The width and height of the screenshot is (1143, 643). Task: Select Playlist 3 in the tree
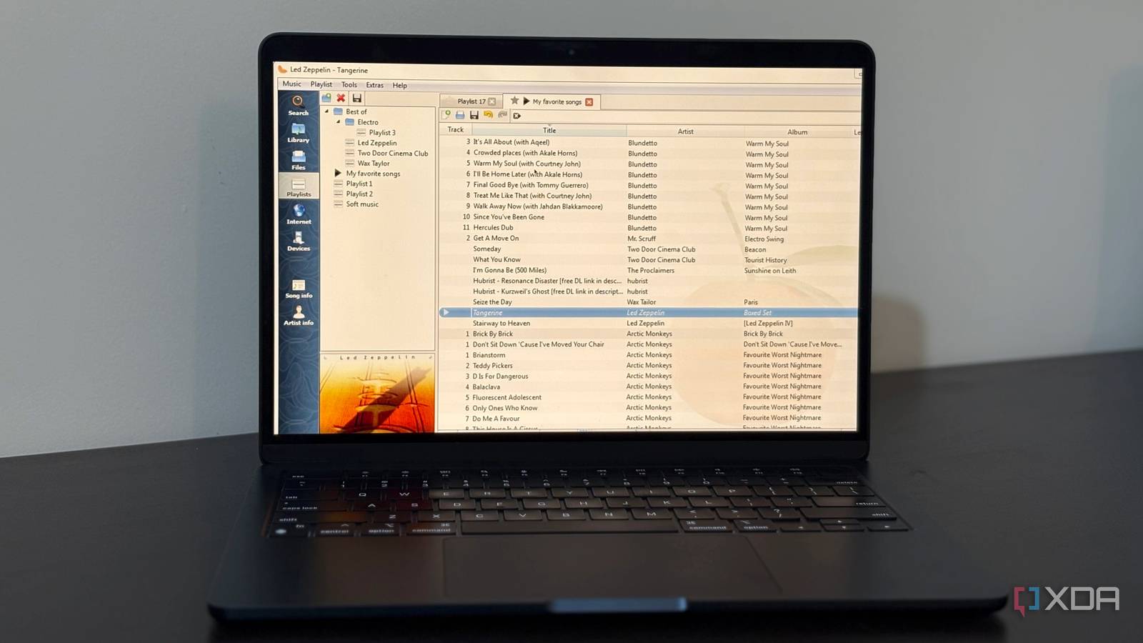[x=382, y=133]
